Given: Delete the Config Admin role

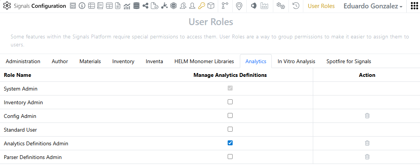Looking at the screenshot, I should (367, 116).
